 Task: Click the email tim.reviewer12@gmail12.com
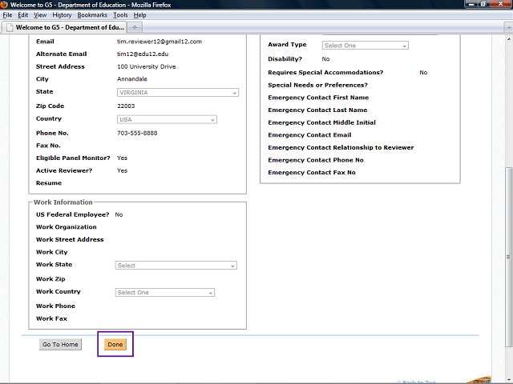(x=160, y=42)
